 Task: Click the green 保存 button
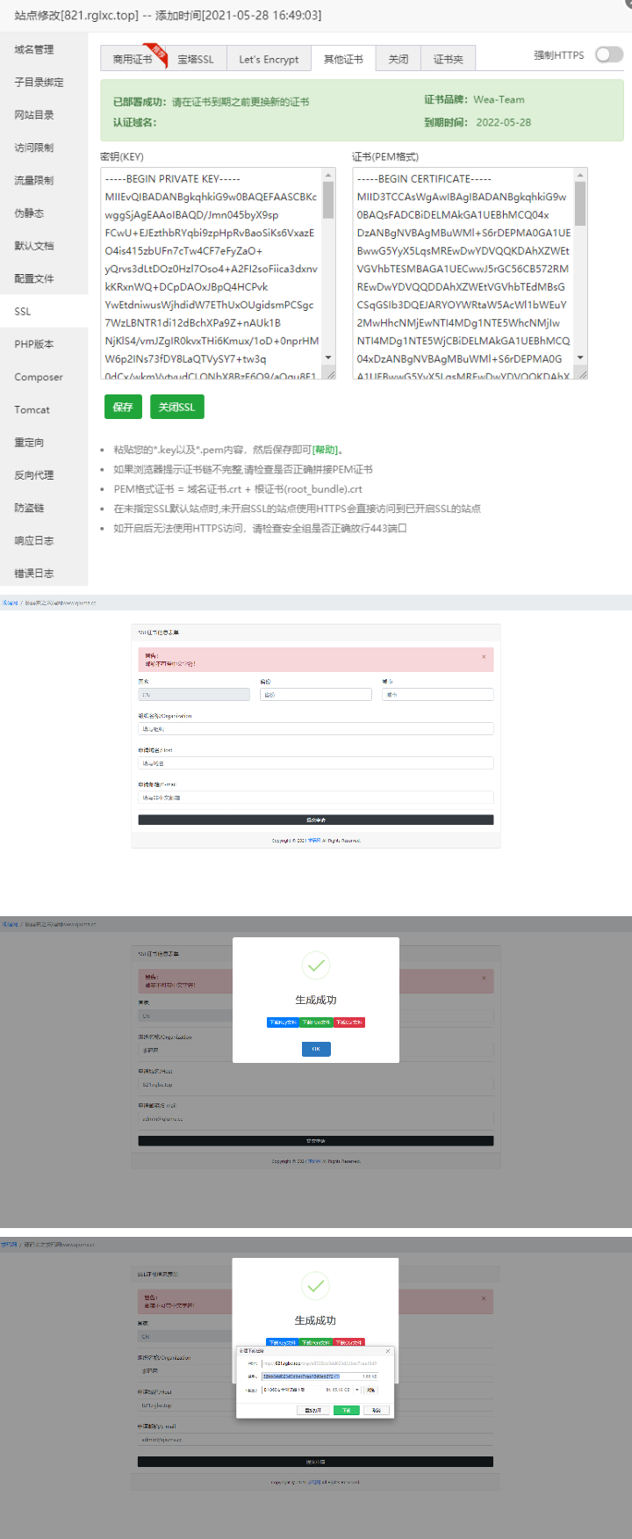point(123,407)
